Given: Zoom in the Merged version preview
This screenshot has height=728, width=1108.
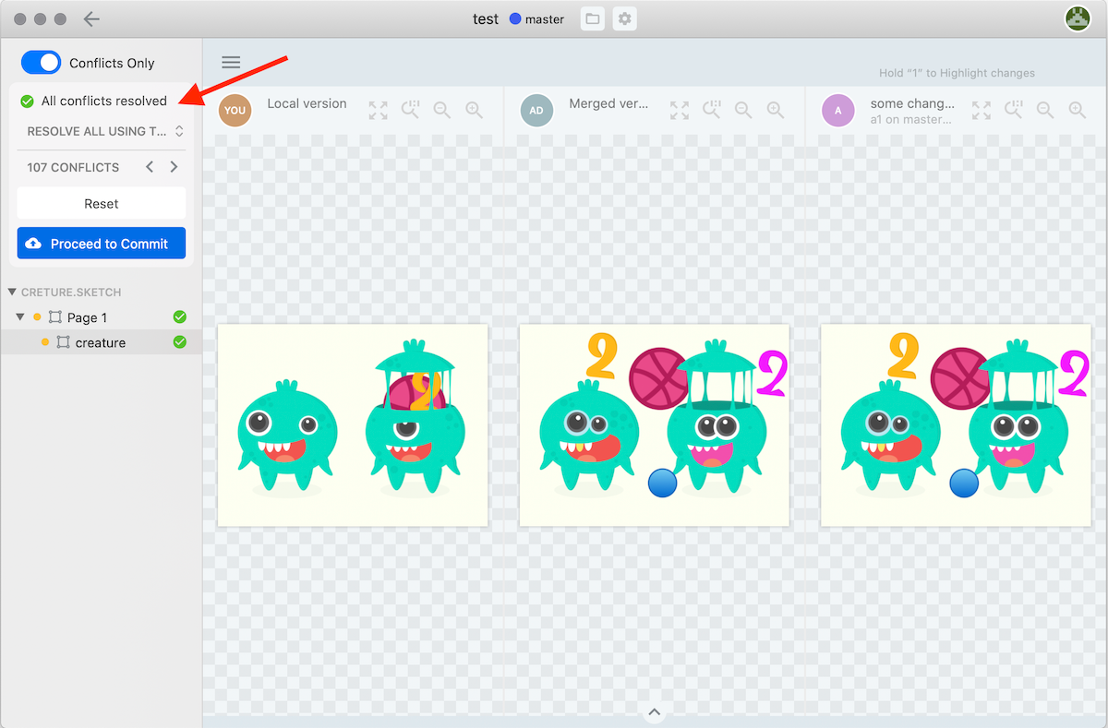Looking at the screenshot, I should pos(775,111).
